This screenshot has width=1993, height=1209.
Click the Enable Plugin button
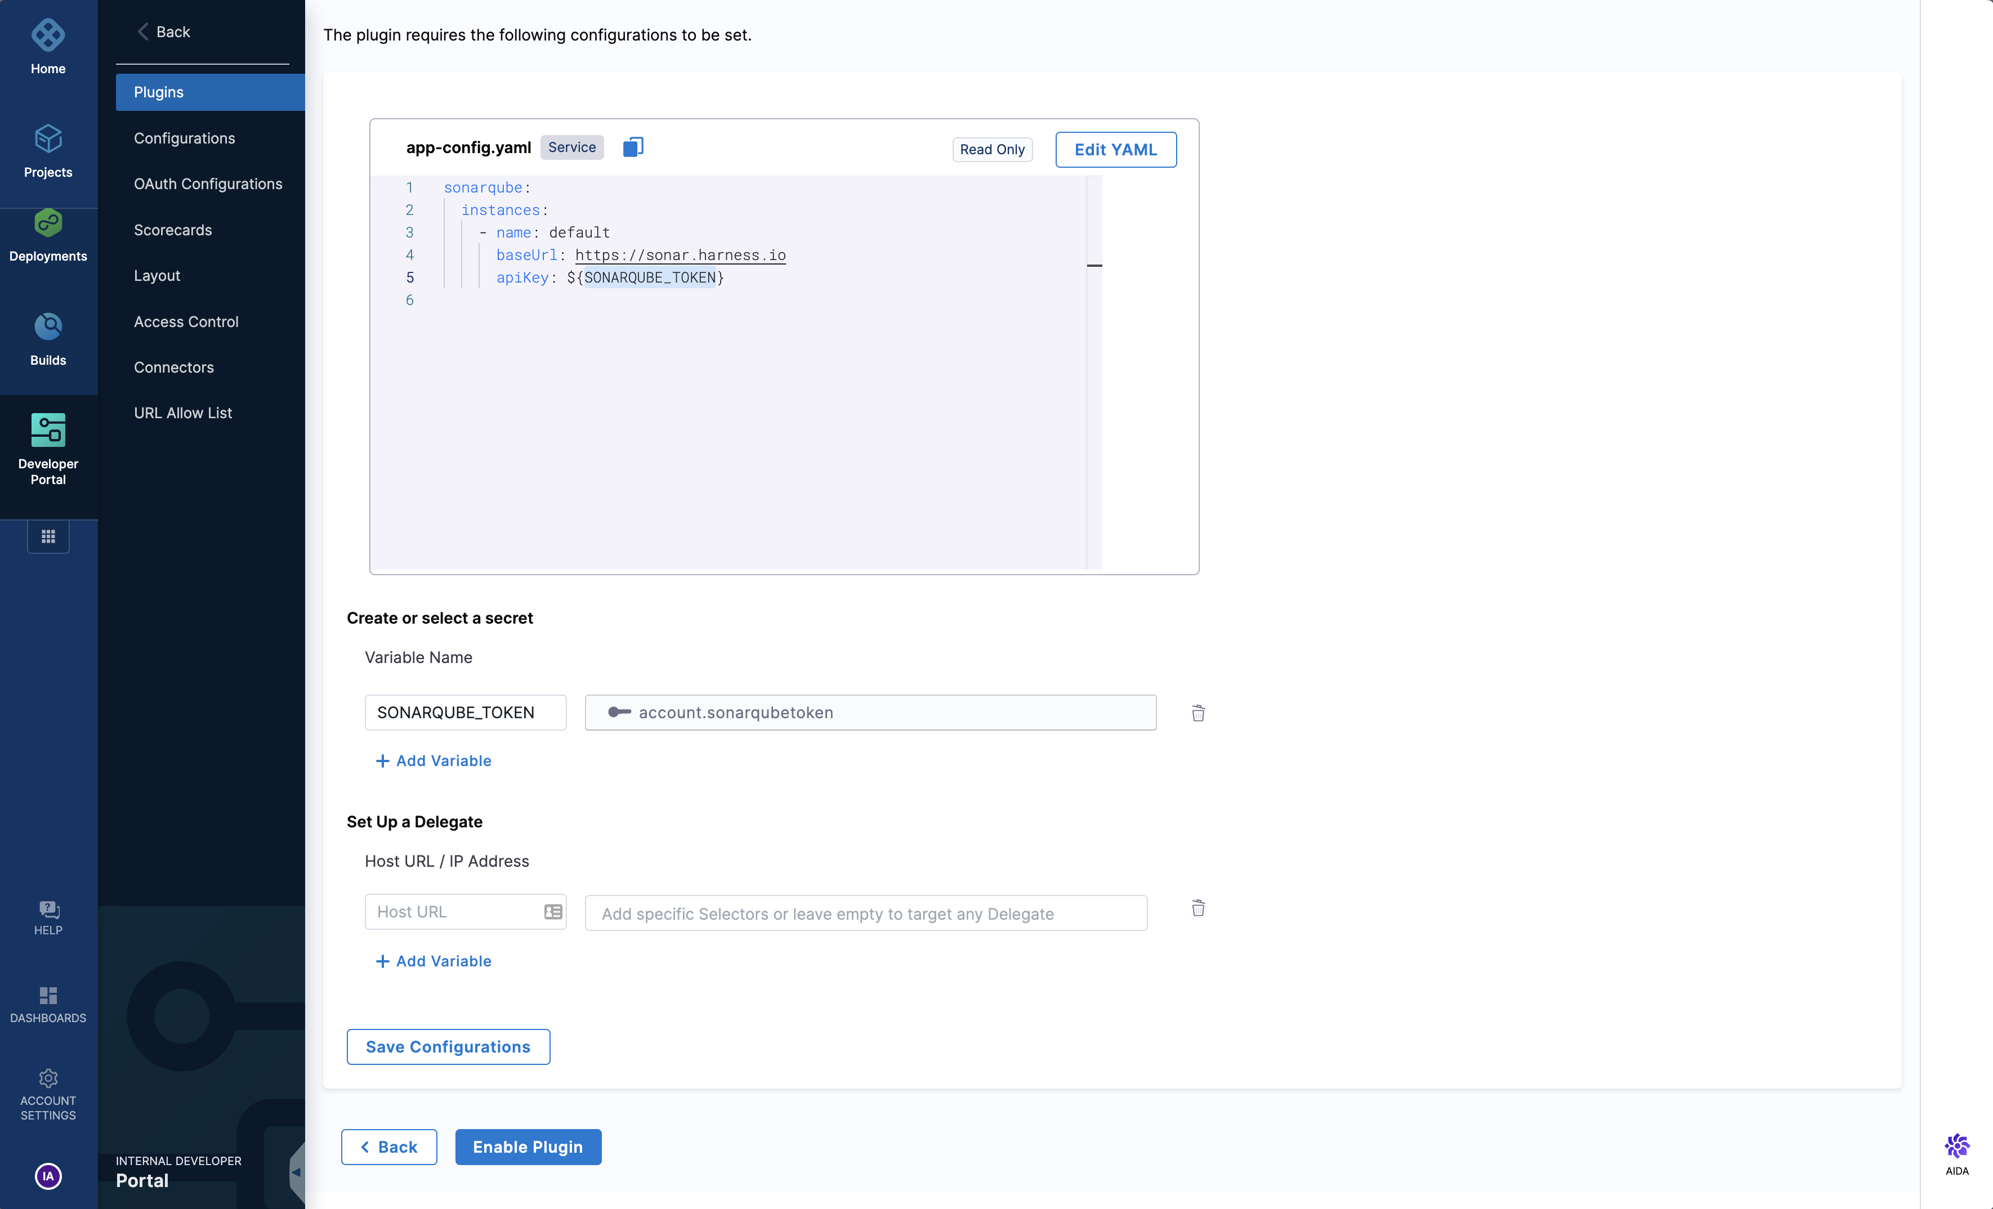pos(528,1147)
